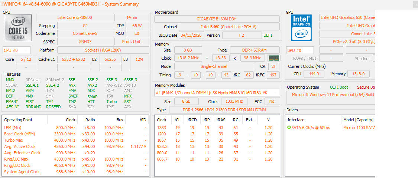The width and height of the screenshot is (418, 178).
Task: Click the GPU clock 444.9 field
Action: click(x=313, y=74)
